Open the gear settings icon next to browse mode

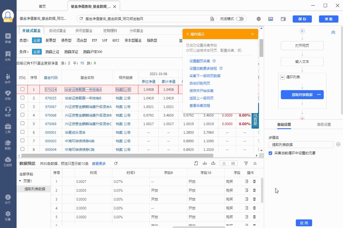click(x=259, y=19)
